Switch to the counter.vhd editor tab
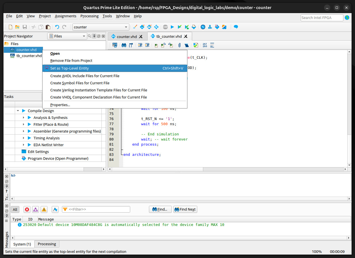Viewport: 355px width, 258px height. 127,36
